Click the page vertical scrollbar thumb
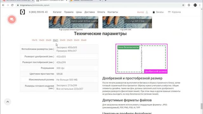Viewport: 203px width, 114px height. pos(202,106)
